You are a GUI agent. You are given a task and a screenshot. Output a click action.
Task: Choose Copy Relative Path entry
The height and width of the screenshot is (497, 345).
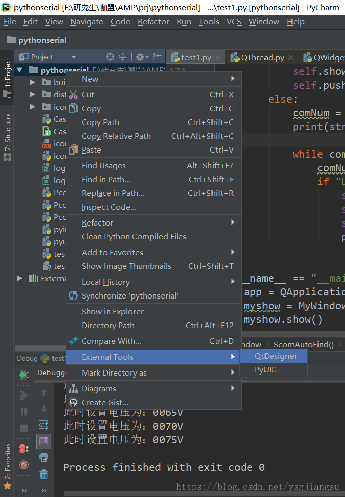[153, 136]
